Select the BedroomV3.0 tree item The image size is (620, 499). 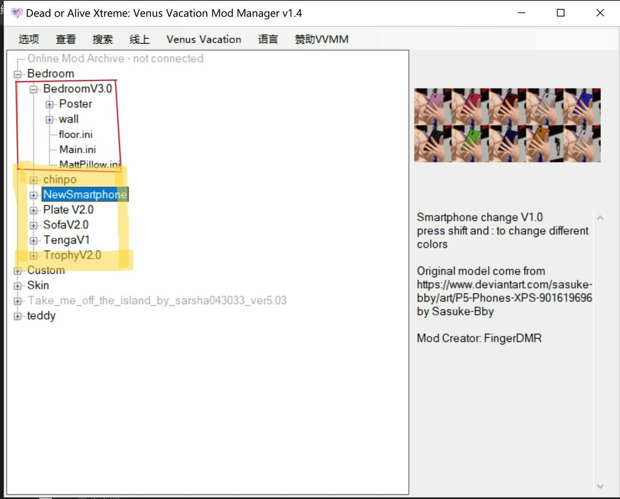coord(78,88)
